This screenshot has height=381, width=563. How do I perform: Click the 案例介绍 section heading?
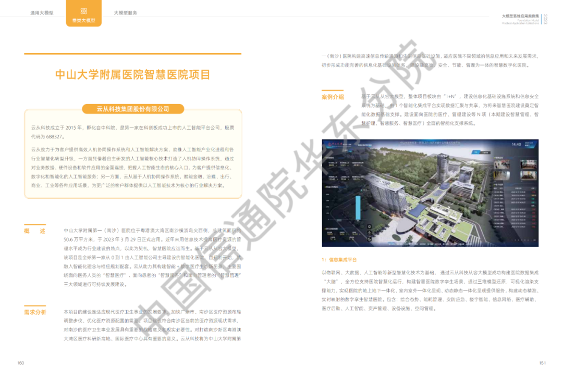pos(333,97)
